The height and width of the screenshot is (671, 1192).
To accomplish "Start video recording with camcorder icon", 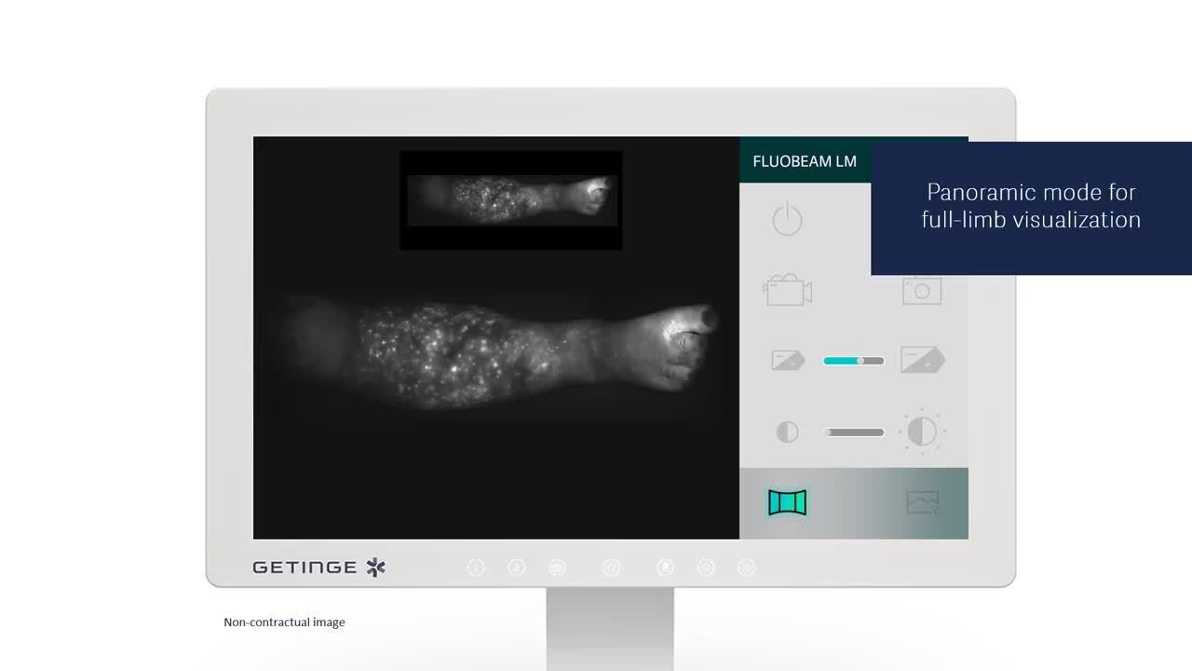I will point(787,291).
